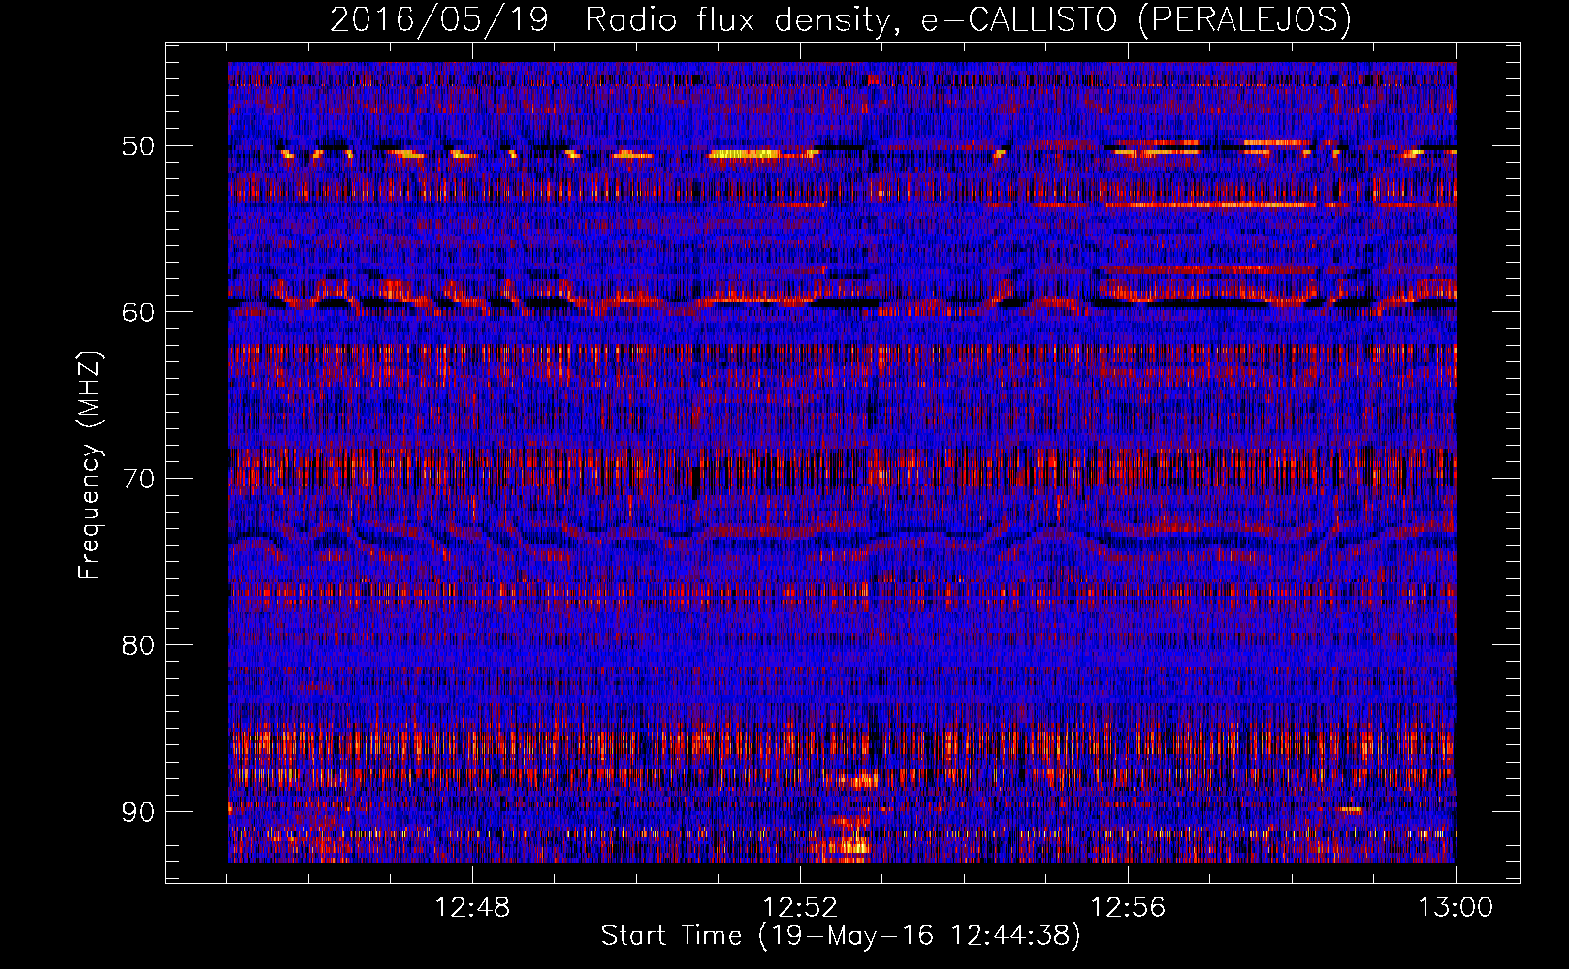The image size is (1569, 969).
Task: Click the '80' frequency tick label
Action: pyautogui.click(x=138, y=645)
